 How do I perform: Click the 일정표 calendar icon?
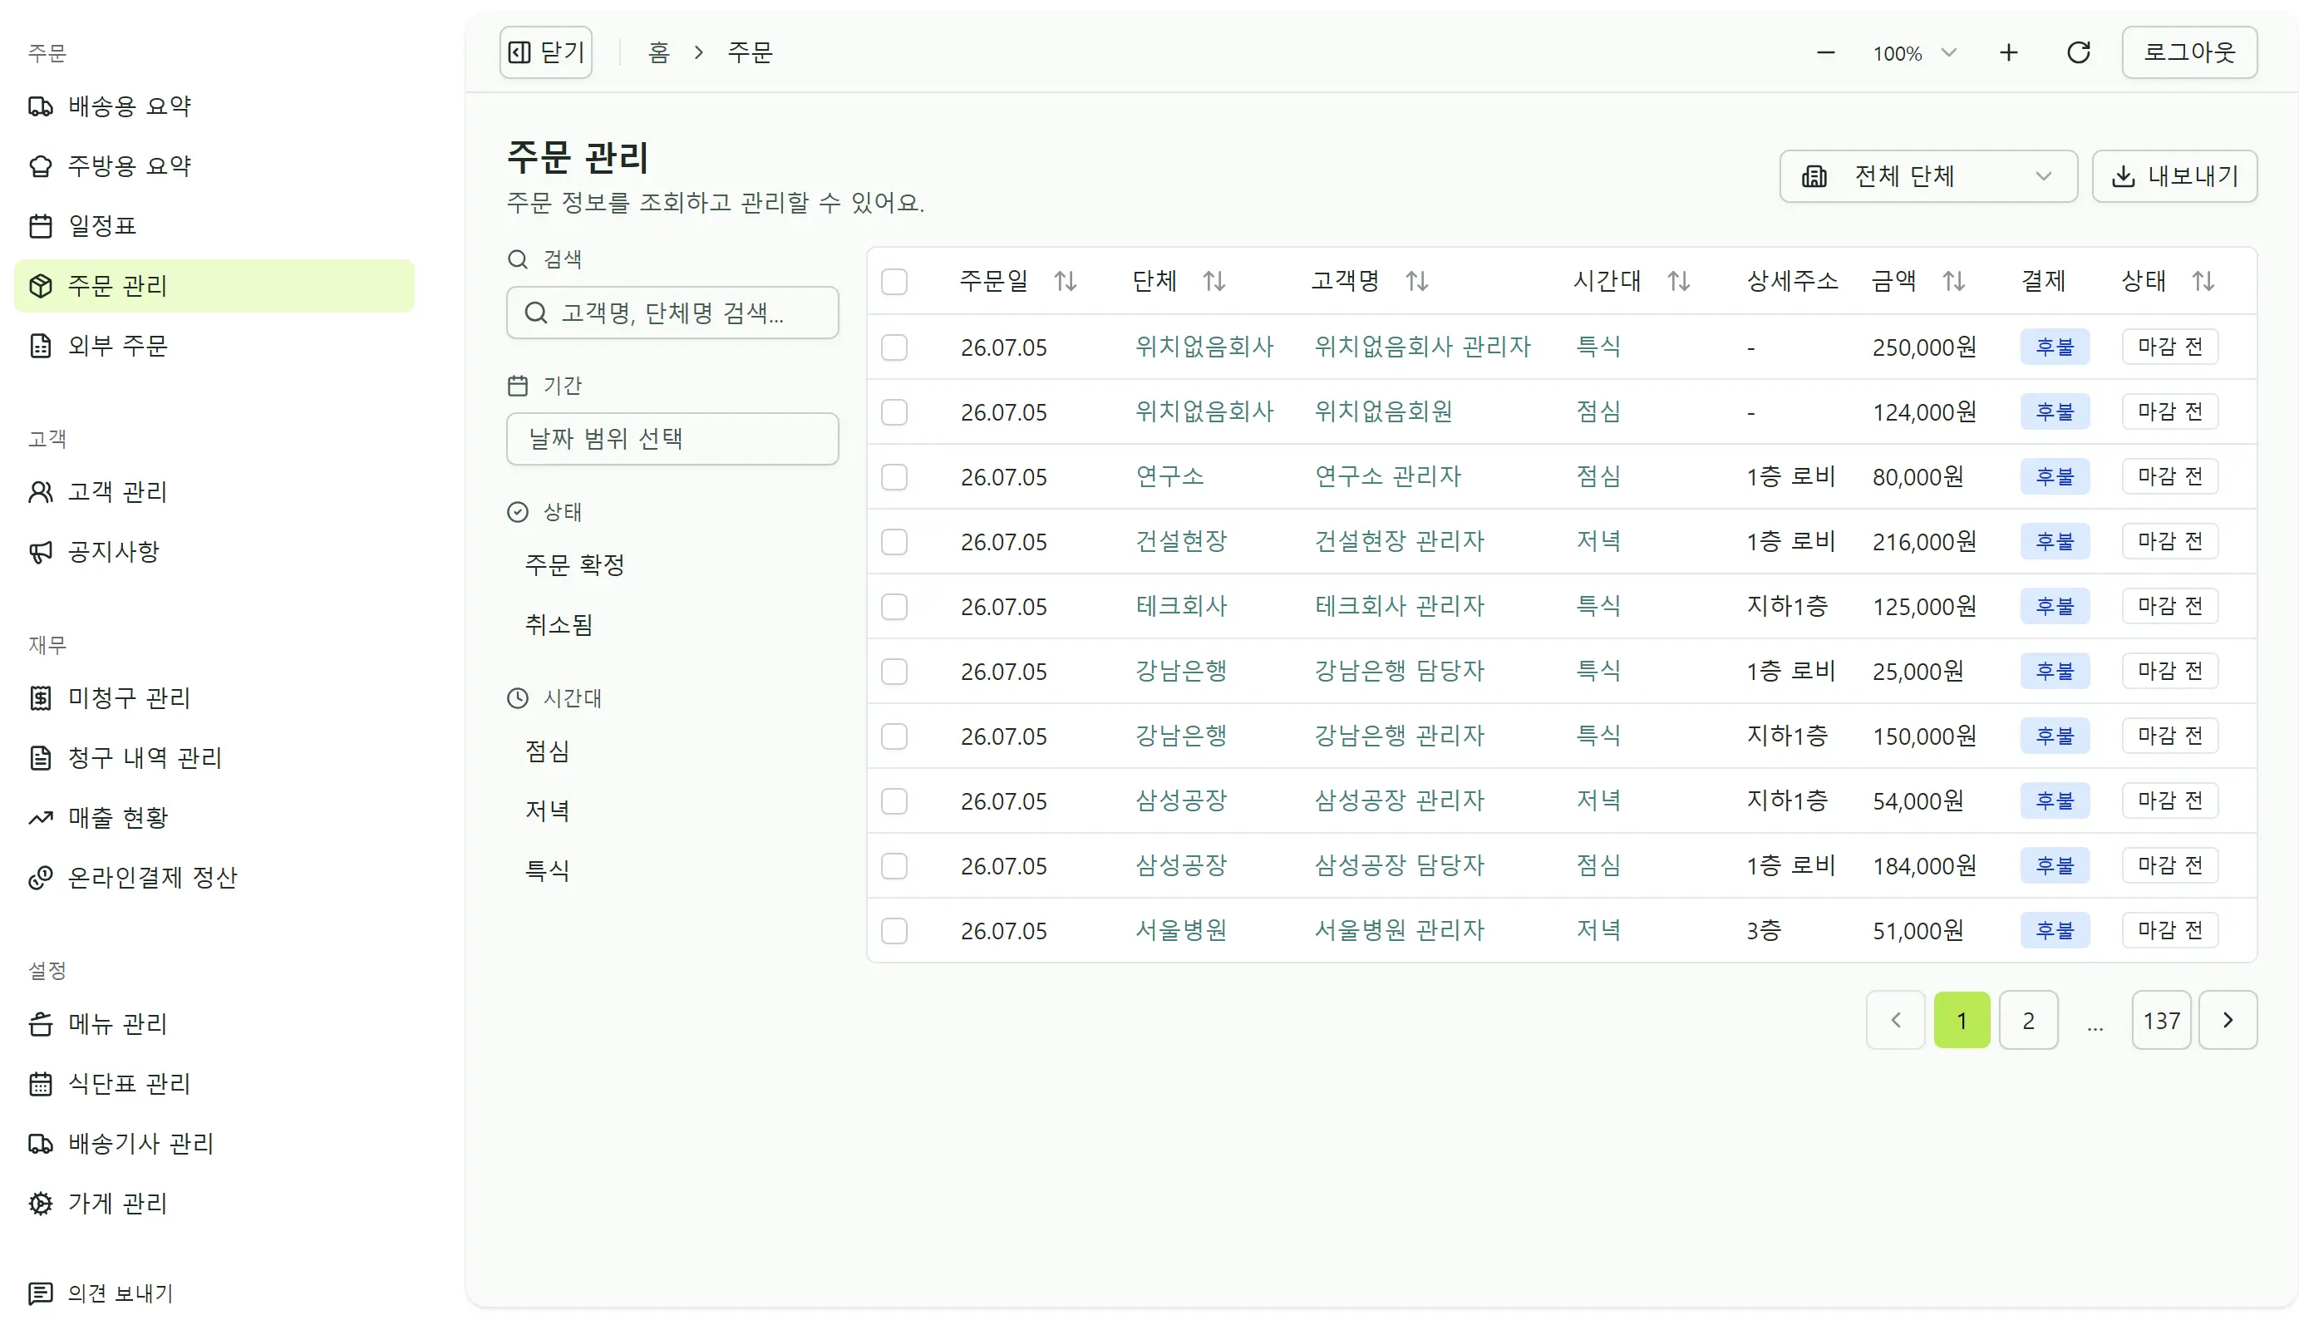(x=41, y=226)
